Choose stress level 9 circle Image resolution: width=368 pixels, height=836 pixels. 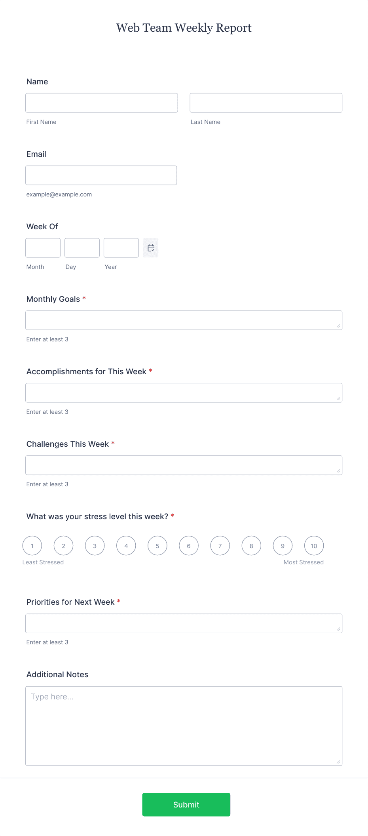283,546
